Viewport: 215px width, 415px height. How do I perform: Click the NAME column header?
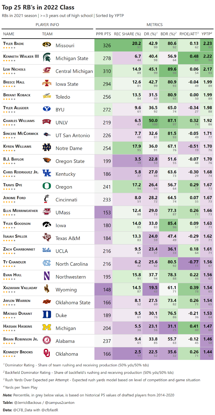(9, 34)
